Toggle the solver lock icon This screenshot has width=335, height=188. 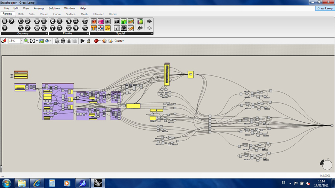point(89,41)
